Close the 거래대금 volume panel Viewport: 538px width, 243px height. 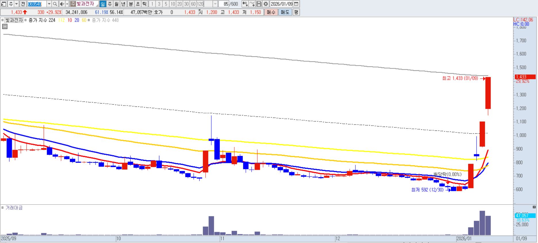[x=534, y=207]
